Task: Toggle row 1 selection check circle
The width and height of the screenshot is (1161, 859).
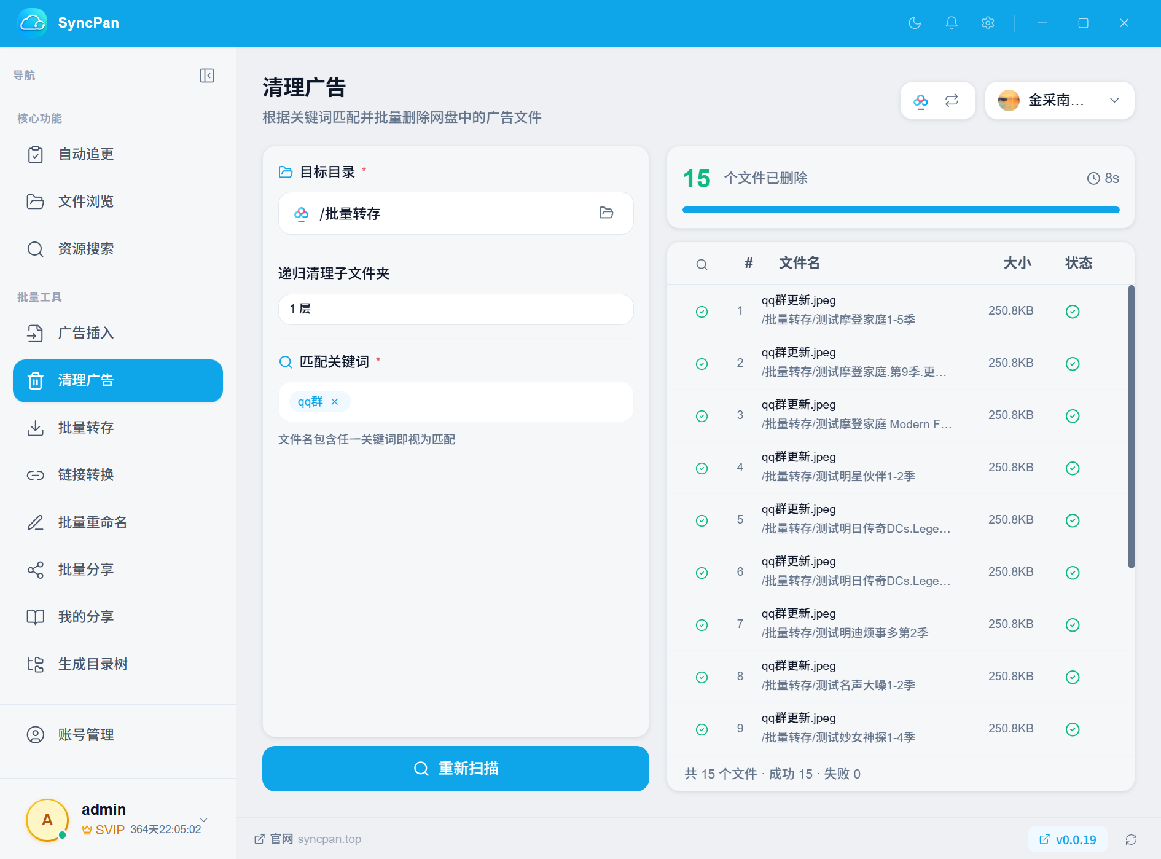Action: point(702,312)
